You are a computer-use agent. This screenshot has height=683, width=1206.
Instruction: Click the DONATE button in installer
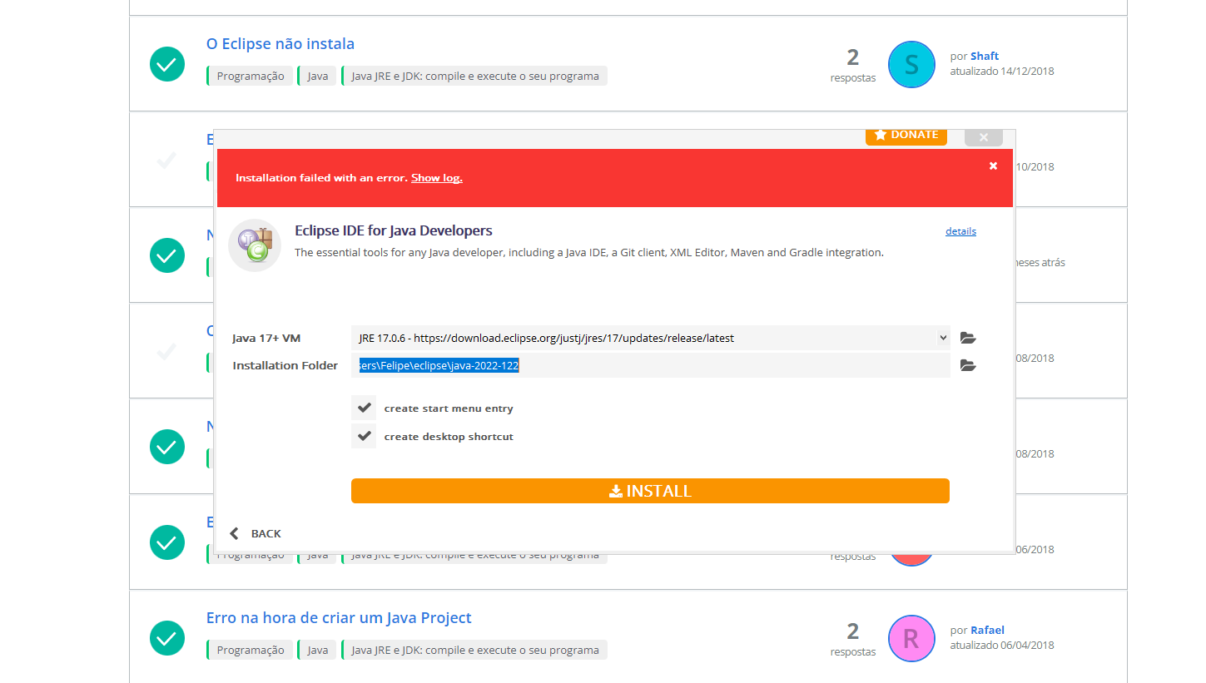point(906,136)
